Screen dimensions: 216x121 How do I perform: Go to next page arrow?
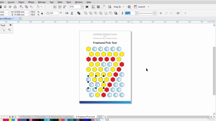pyautogui.click(x=10, y=117)
